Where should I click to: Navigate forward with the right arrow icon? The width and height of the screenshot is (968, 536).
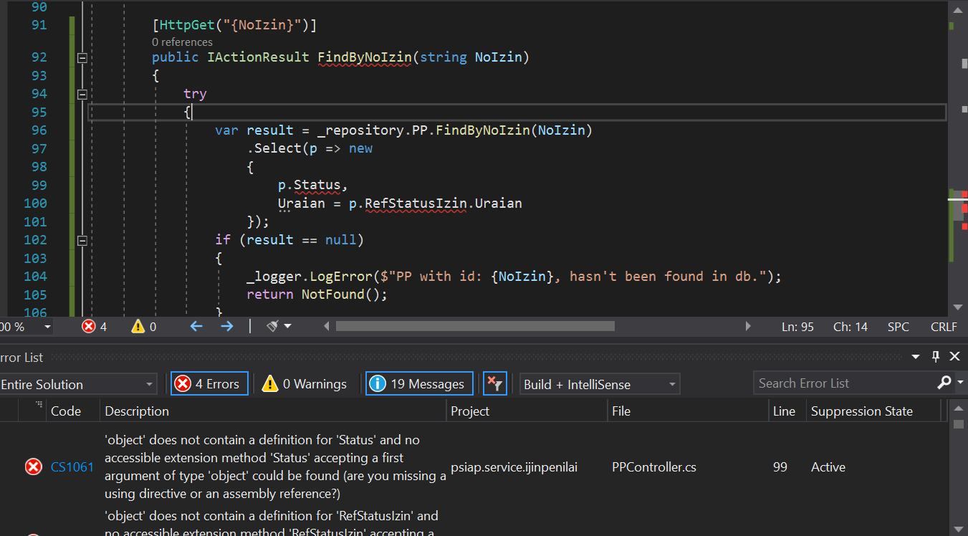pyautogui.click(x=226, y=327)
